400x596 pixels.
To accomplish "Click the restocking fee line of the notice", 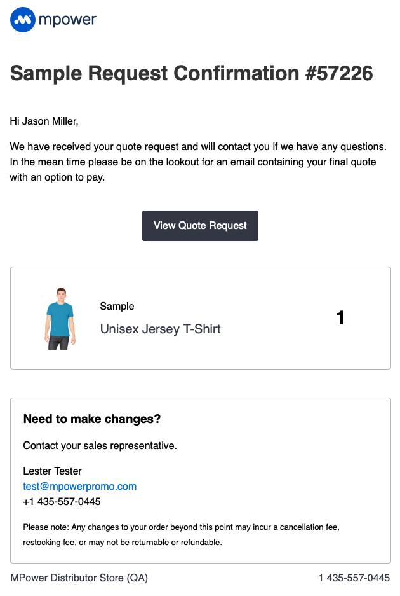I will 123,543.
